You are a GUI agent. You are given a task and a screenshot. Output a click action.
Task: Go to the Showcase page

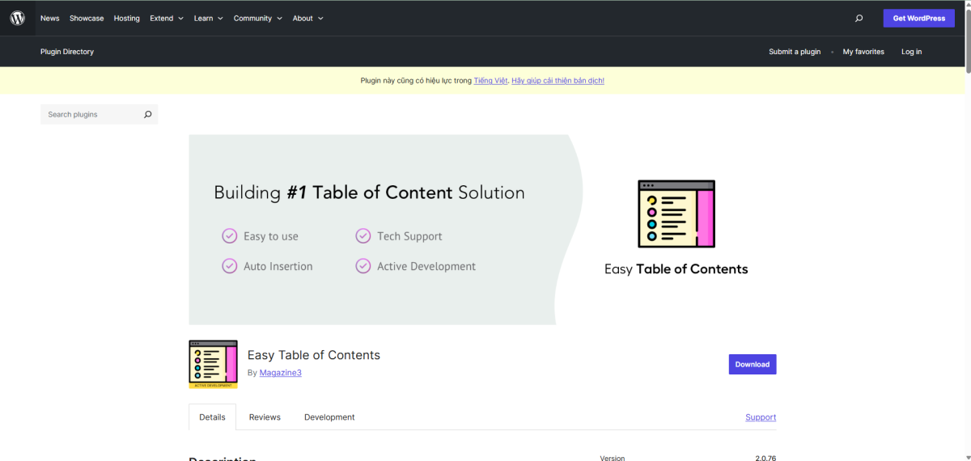pos(87,18)
